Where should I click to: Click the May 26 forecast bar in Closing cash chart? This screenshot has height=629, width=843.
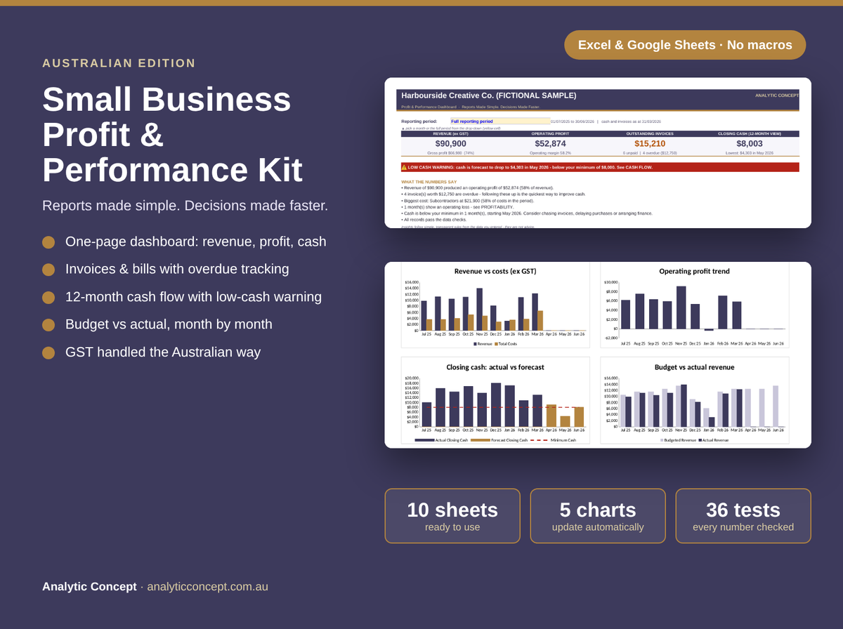point(565,421)
